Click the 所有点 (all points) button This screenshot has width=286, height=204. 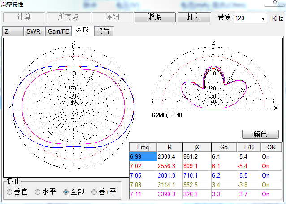click(x=69, y=17)
